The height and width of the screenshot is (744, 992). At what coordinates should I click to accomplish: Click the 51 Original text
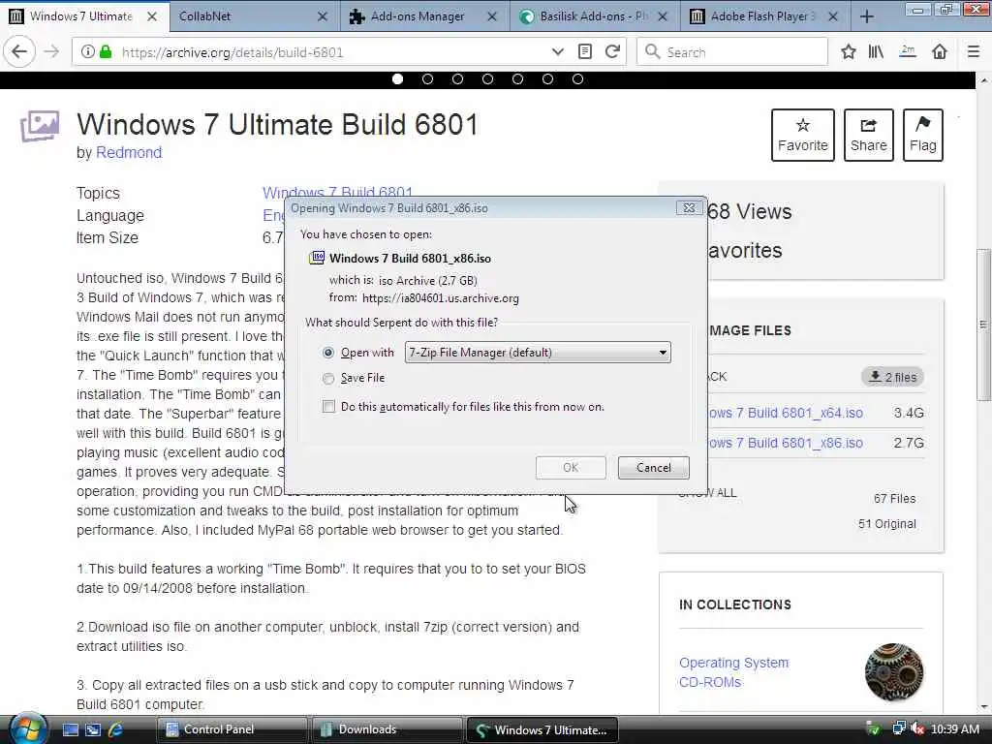[x=887, y=524]
